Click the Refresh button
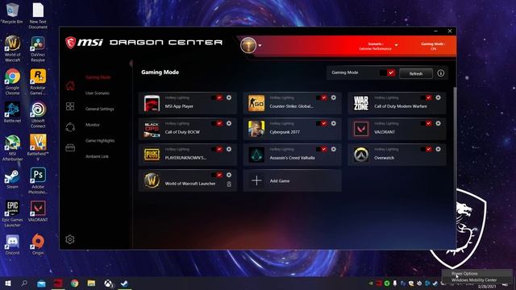Screen dimensions: 516x290 pos(416,73)
